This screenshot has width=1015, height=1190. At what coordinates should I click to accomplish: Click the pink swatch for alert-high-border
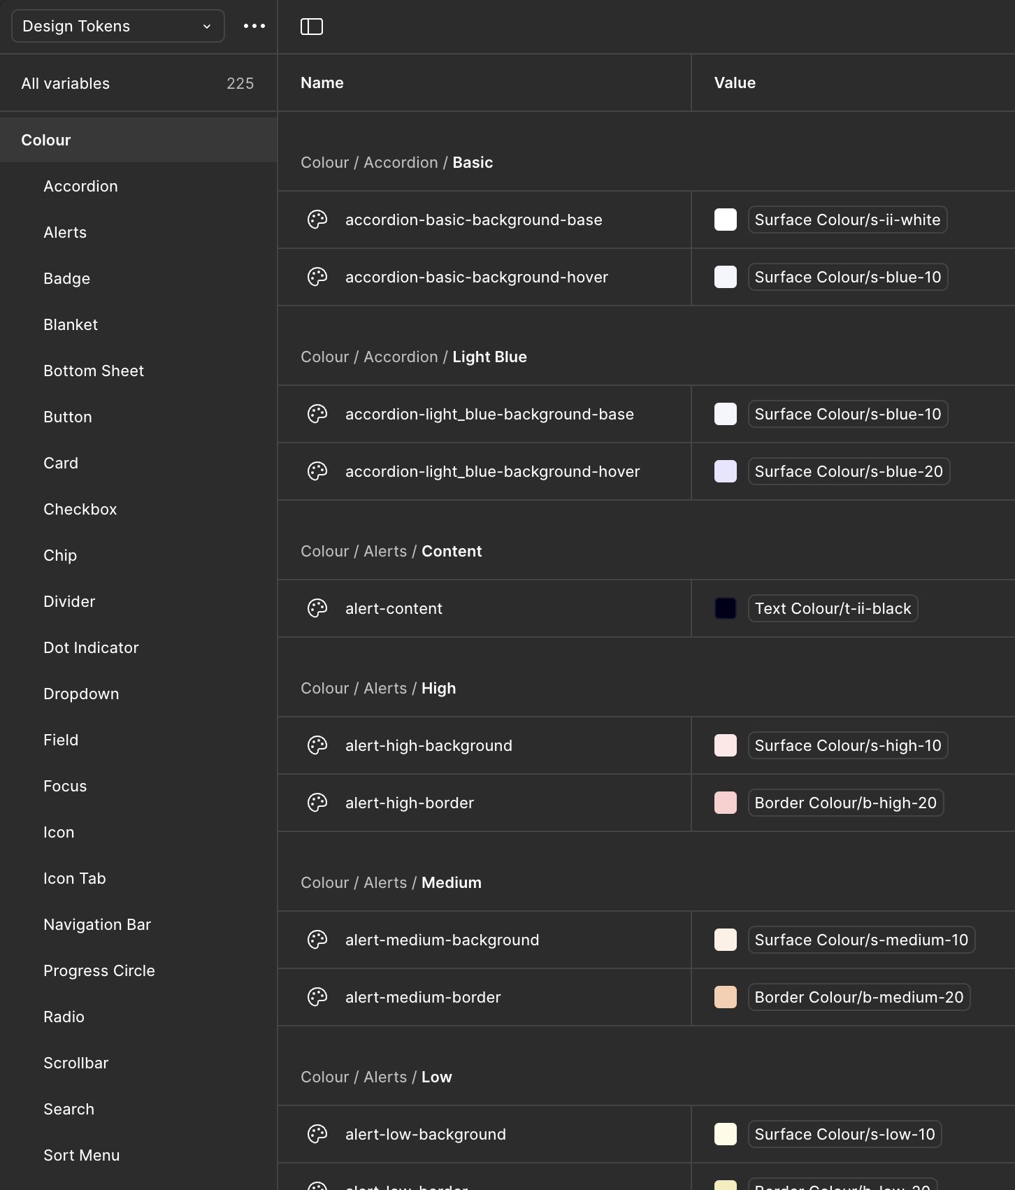coord(726,803)
